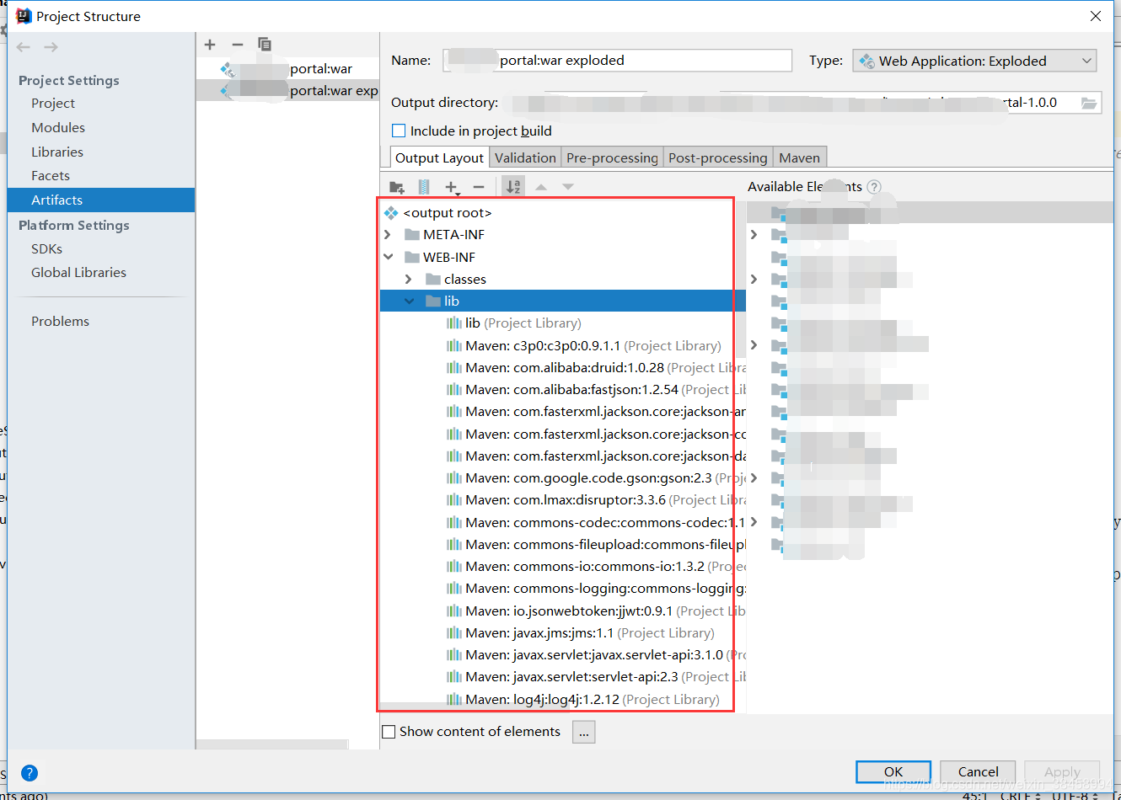Open Problems in sidebar

[60, 322]
